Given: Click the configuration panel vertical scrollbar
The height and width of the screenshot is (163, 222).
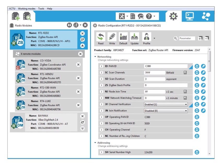Looking at the screenshot, I should (209, 62).
